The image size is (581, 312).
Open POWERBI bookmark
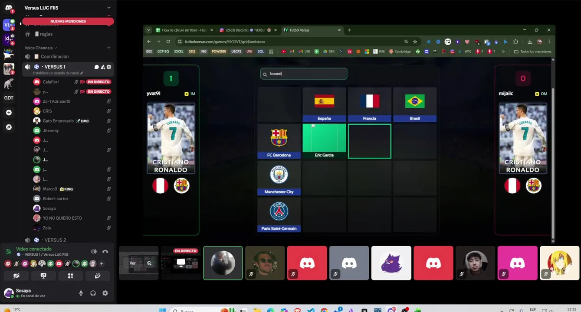pyautogui.click(x=219, y=52)
